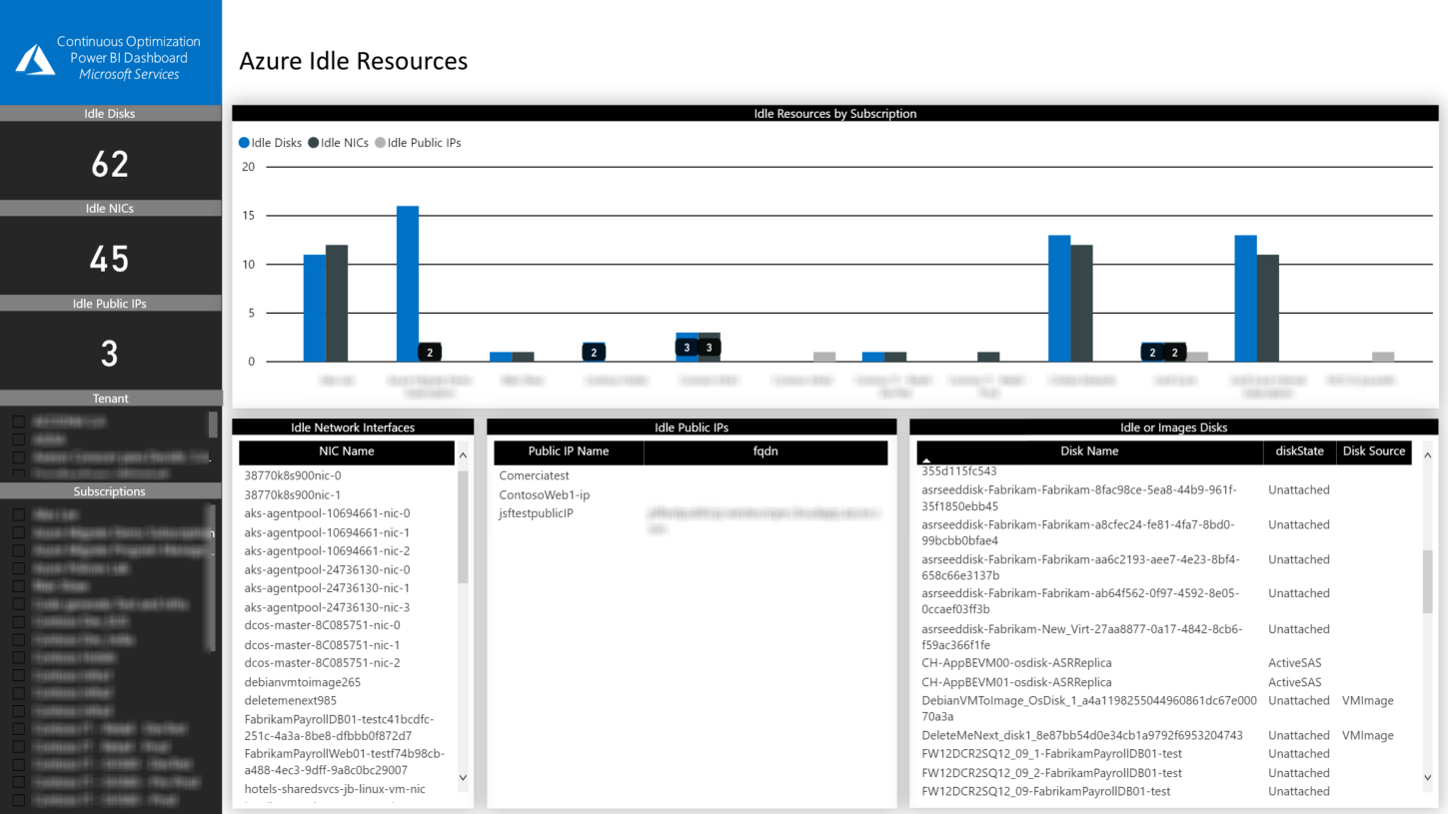
Task: Sort by the Disk Name column header
Action: coord(1089,451)
